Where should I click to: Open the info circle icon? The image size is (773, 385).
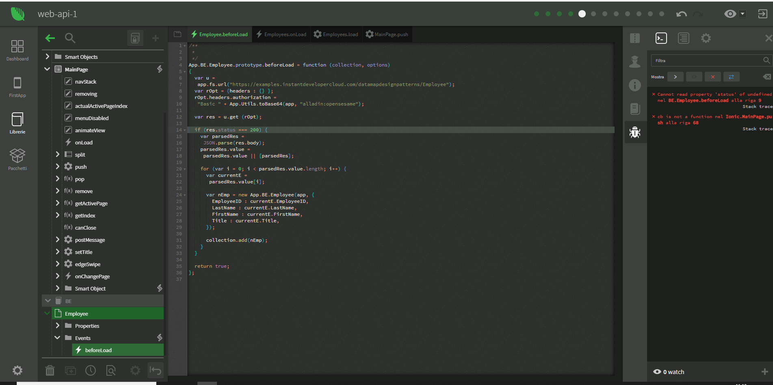(635, 85)
